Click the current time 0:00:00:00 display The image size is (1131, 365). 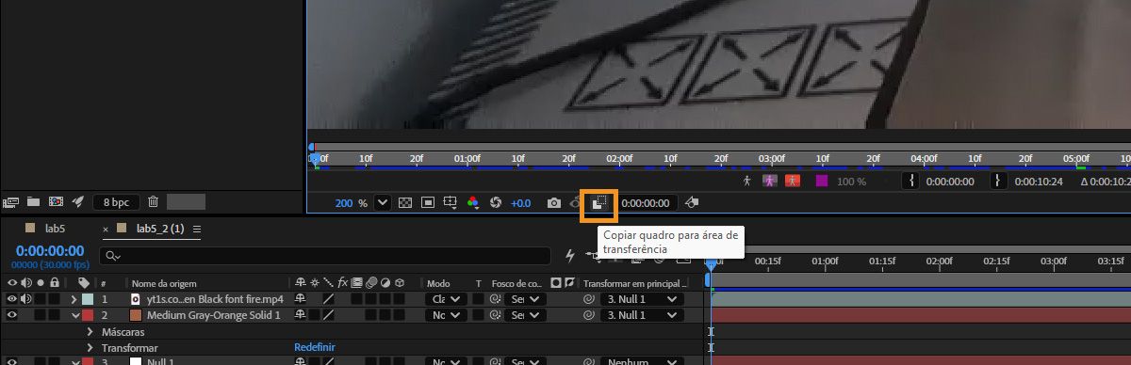click(x=50, y=251)
